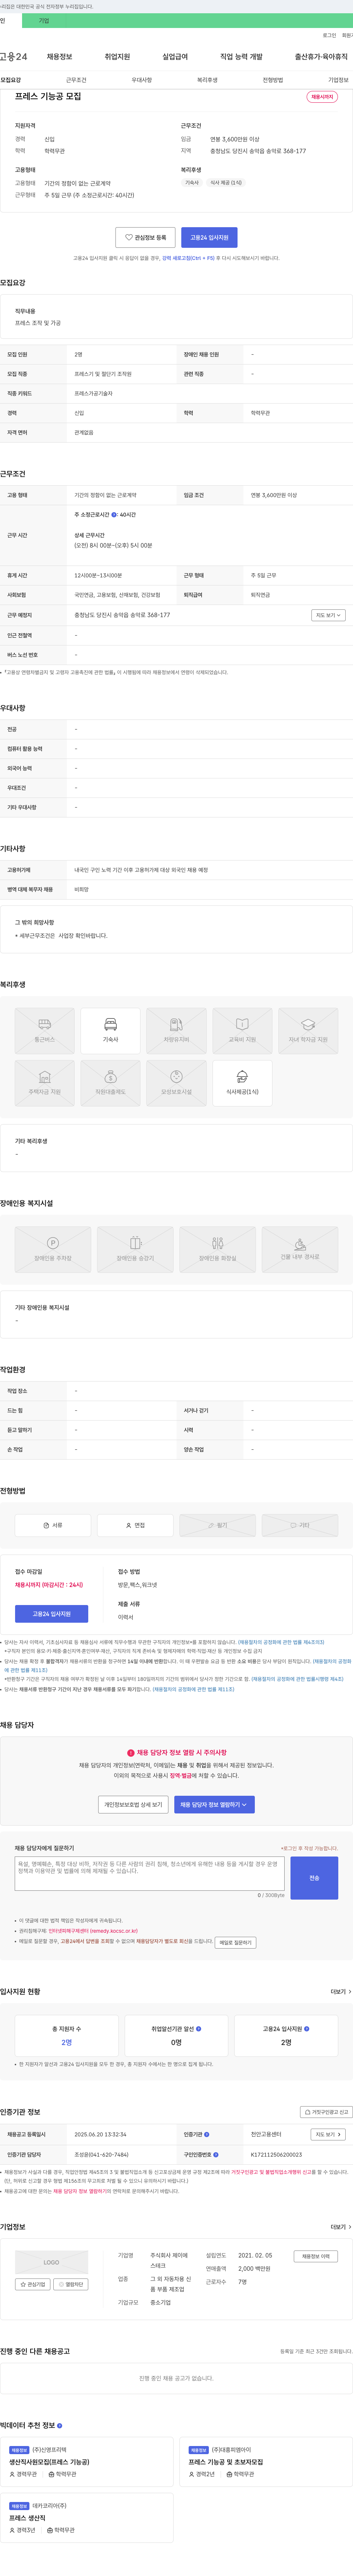The height and width of the screenshot is (2576, 353).
Task: Click info icon beside 취업알선기관 알선
Action: [199, 2029]
